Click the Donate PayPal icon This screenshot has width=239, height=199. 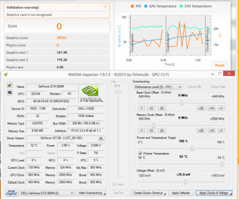pyautogui.click(x=12, y=193)
